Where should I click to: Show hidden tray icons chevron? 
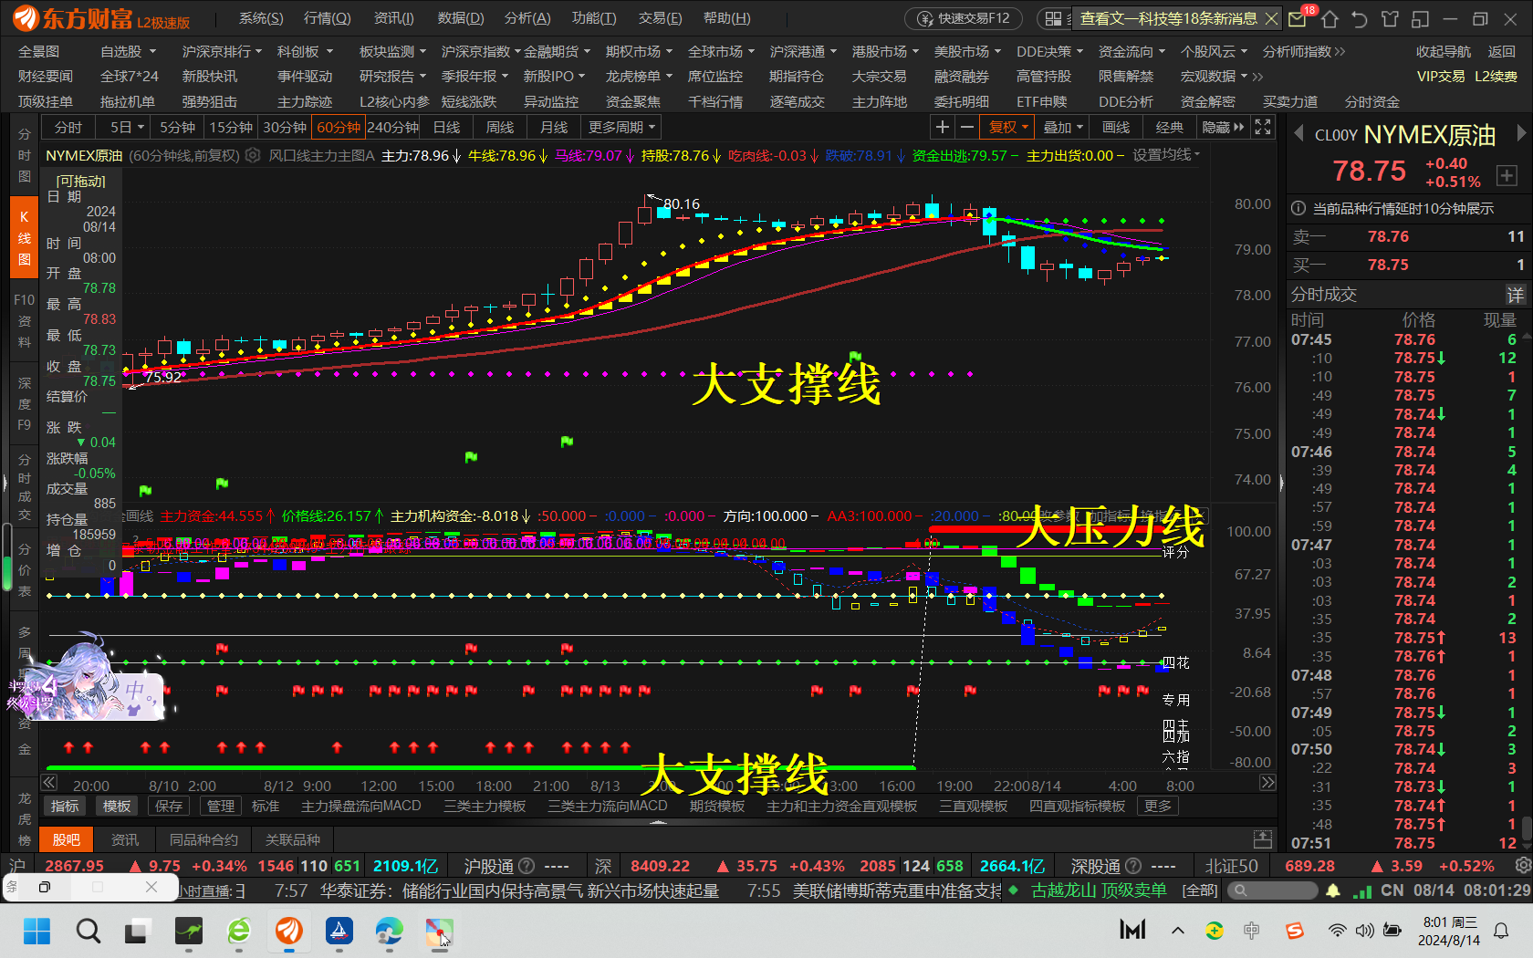point(1178,931)
